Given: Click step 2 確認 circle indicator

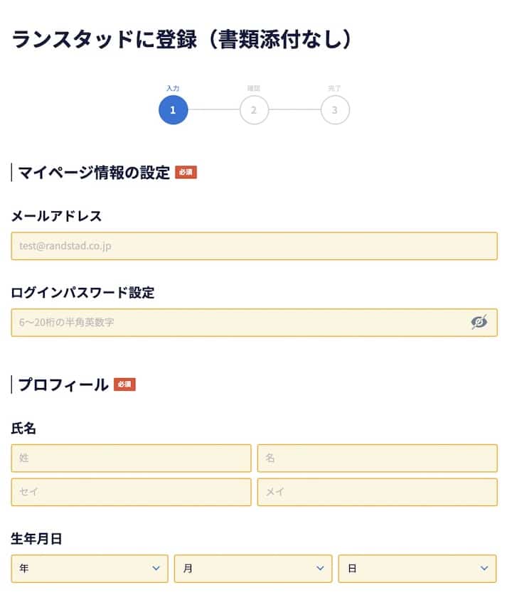Looking at the screenshot, I should click(x=254, y=110).
